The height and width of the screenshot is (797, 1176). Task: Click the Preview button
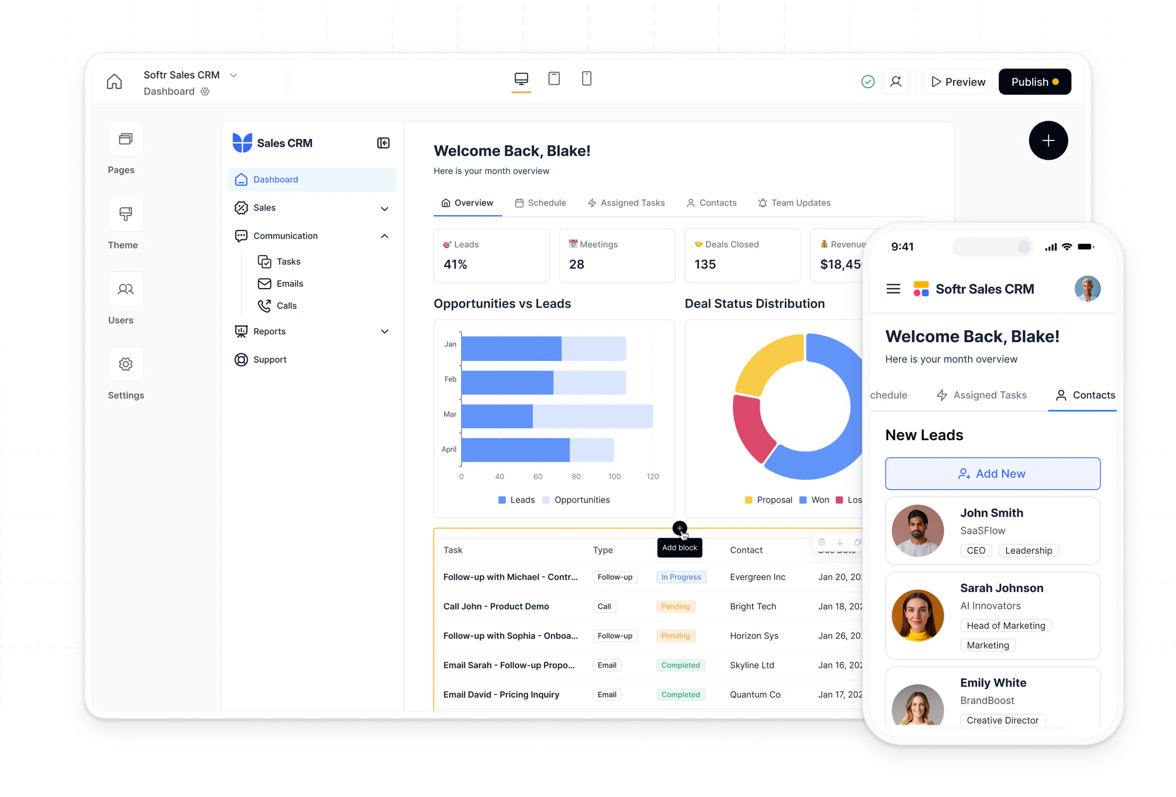click(x=958, y=82)
